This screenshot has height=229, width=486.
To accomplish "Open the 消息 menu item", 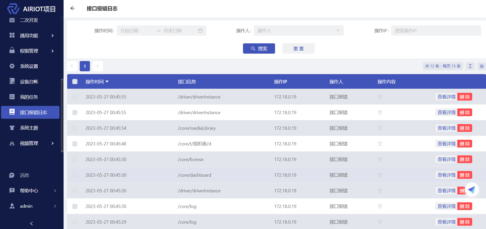I will tap(30, 175).
